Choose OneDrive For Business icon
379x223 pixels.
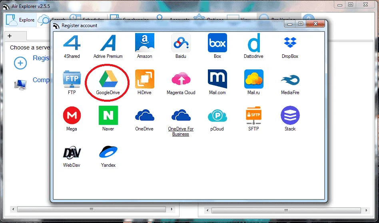(181, 115)
